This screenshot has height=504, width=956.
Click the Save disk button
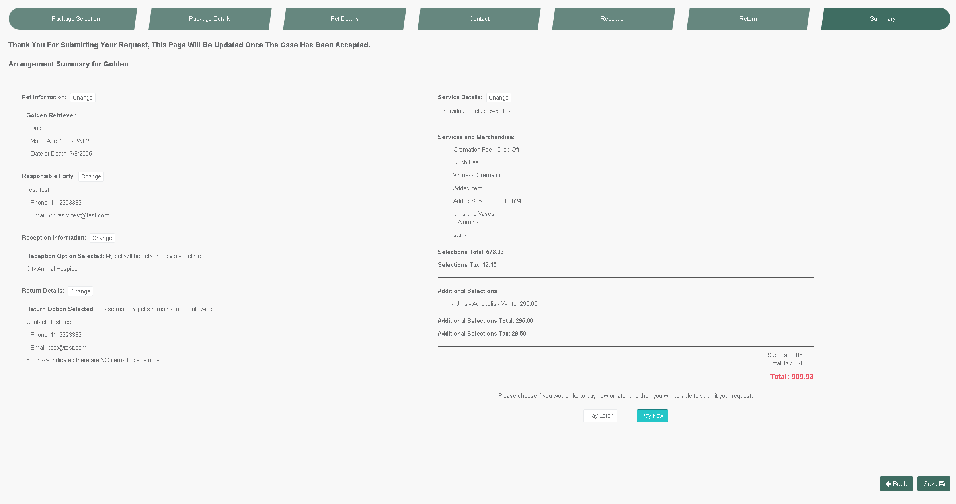point(933,484)
